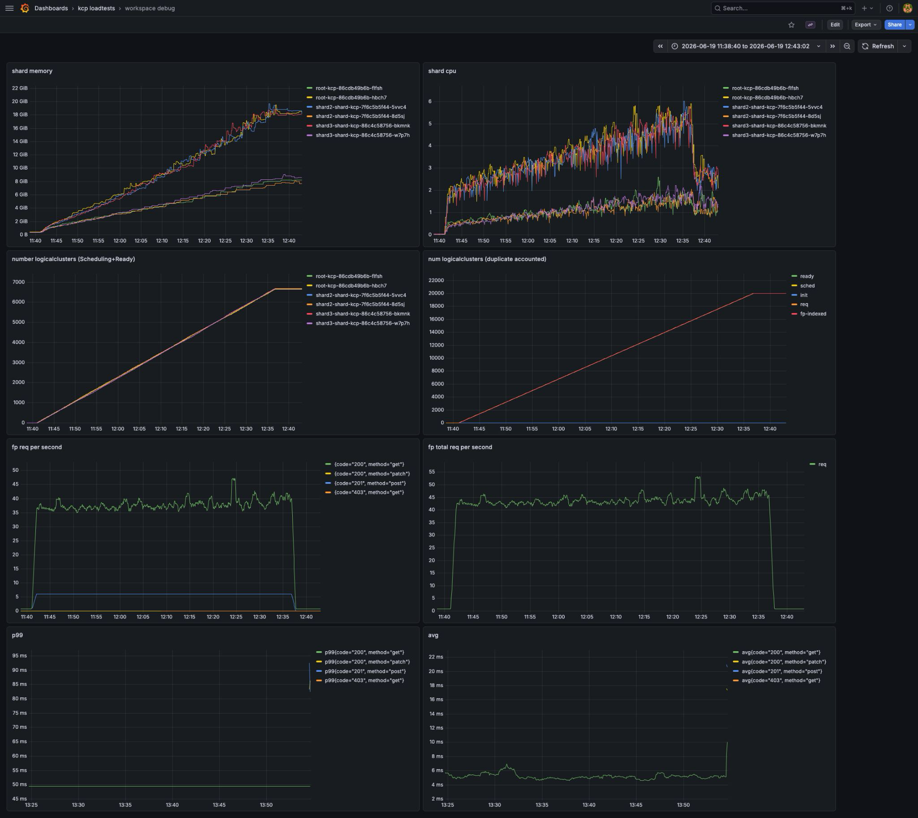Shift time range forwards with double-right arrows

832,46
